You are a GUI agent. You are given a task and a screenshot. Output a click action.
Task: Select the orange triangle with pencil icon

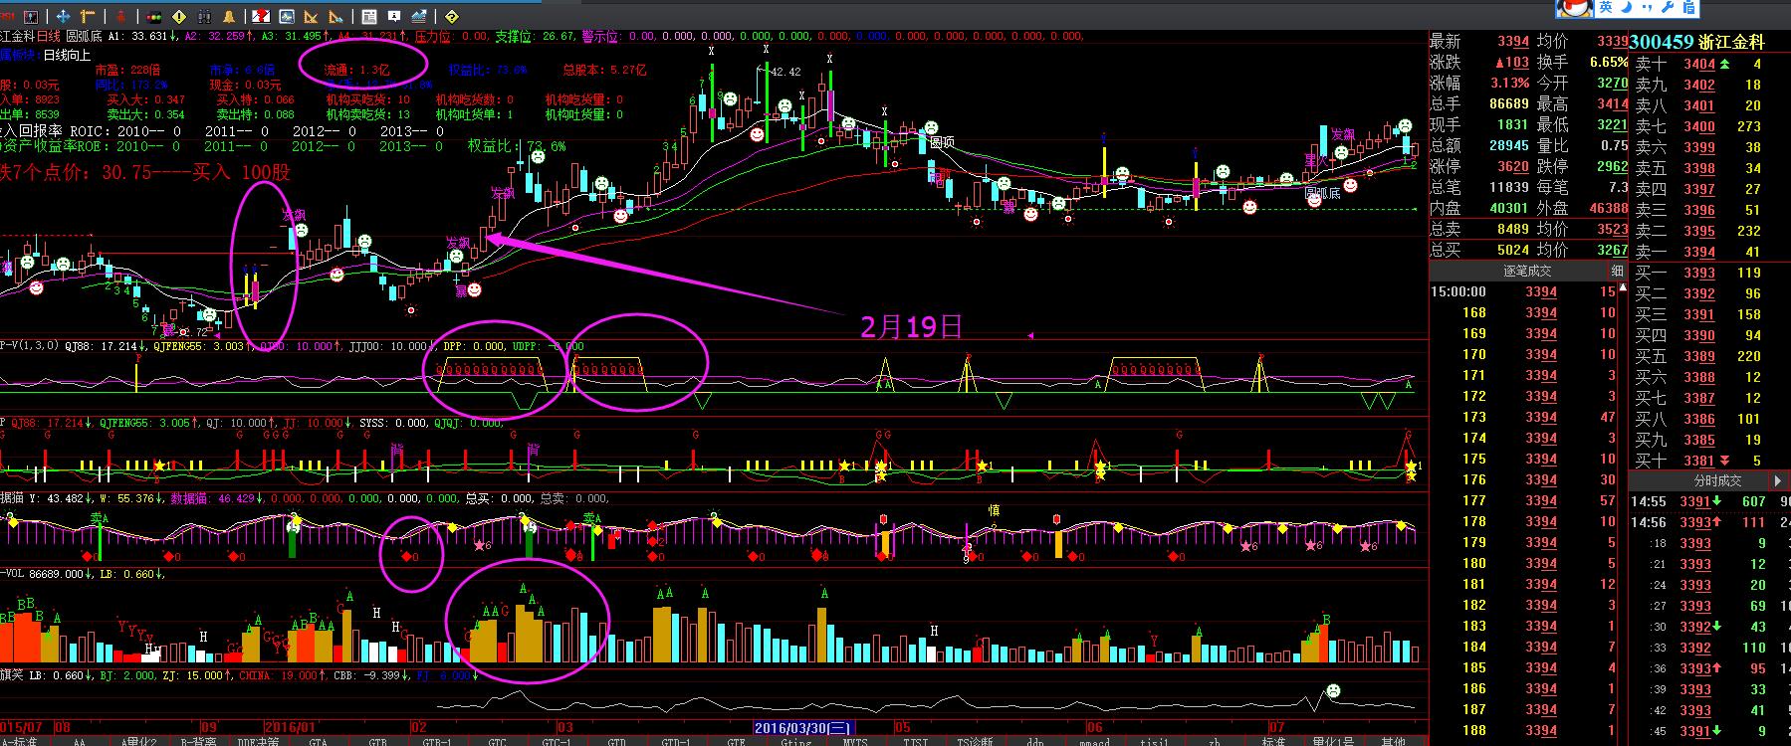click(x=336, y=17)
